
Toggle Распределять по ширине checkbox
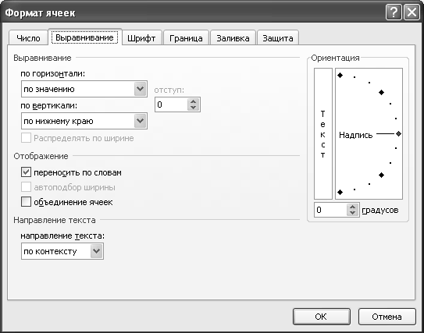[26, 138]
